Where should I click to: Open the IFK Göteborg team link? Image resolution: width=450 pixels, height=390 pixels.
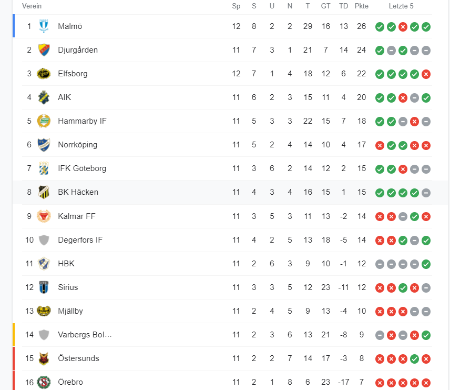pyautogui.click(x=82, y=168)
